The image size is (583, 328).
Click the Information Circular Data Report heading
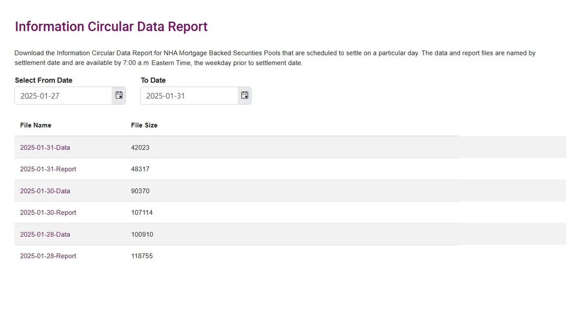point(111,27)
